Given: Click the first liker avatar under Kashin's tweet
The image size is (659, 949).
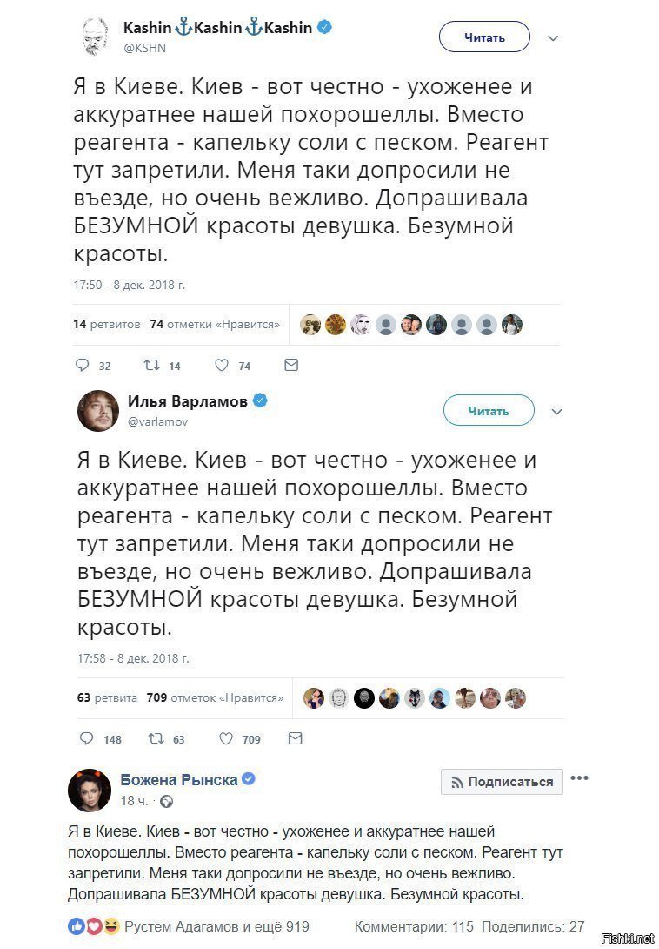Looking at the screenshot, I should pos(310,323).
